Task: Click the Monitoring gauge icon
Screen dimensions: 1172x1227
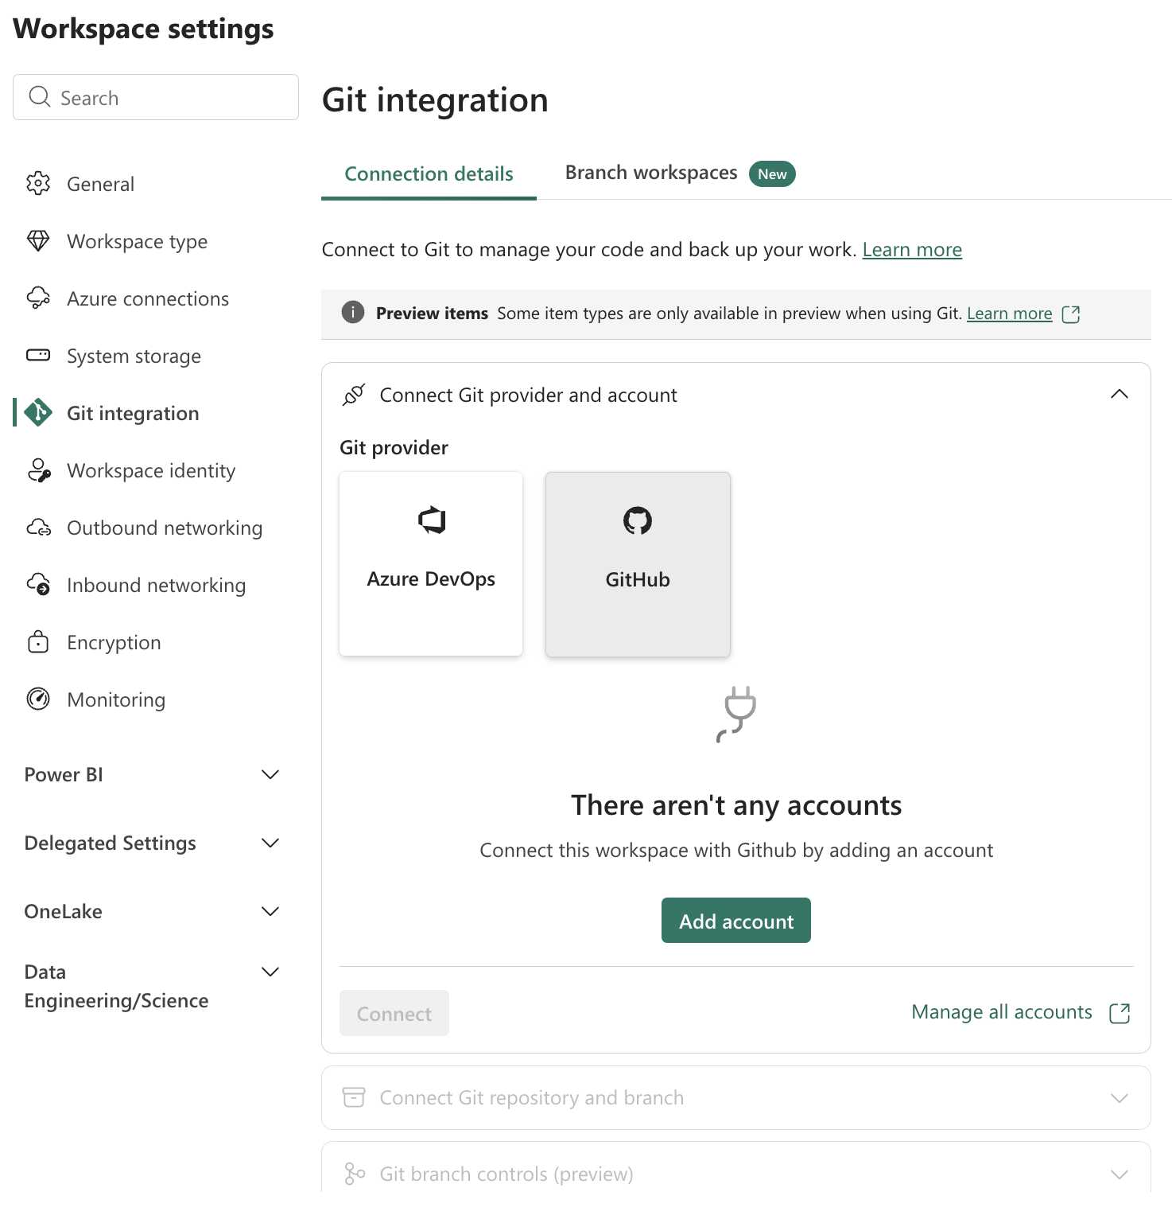Action: pyautogui.click(x=38, y=699)
